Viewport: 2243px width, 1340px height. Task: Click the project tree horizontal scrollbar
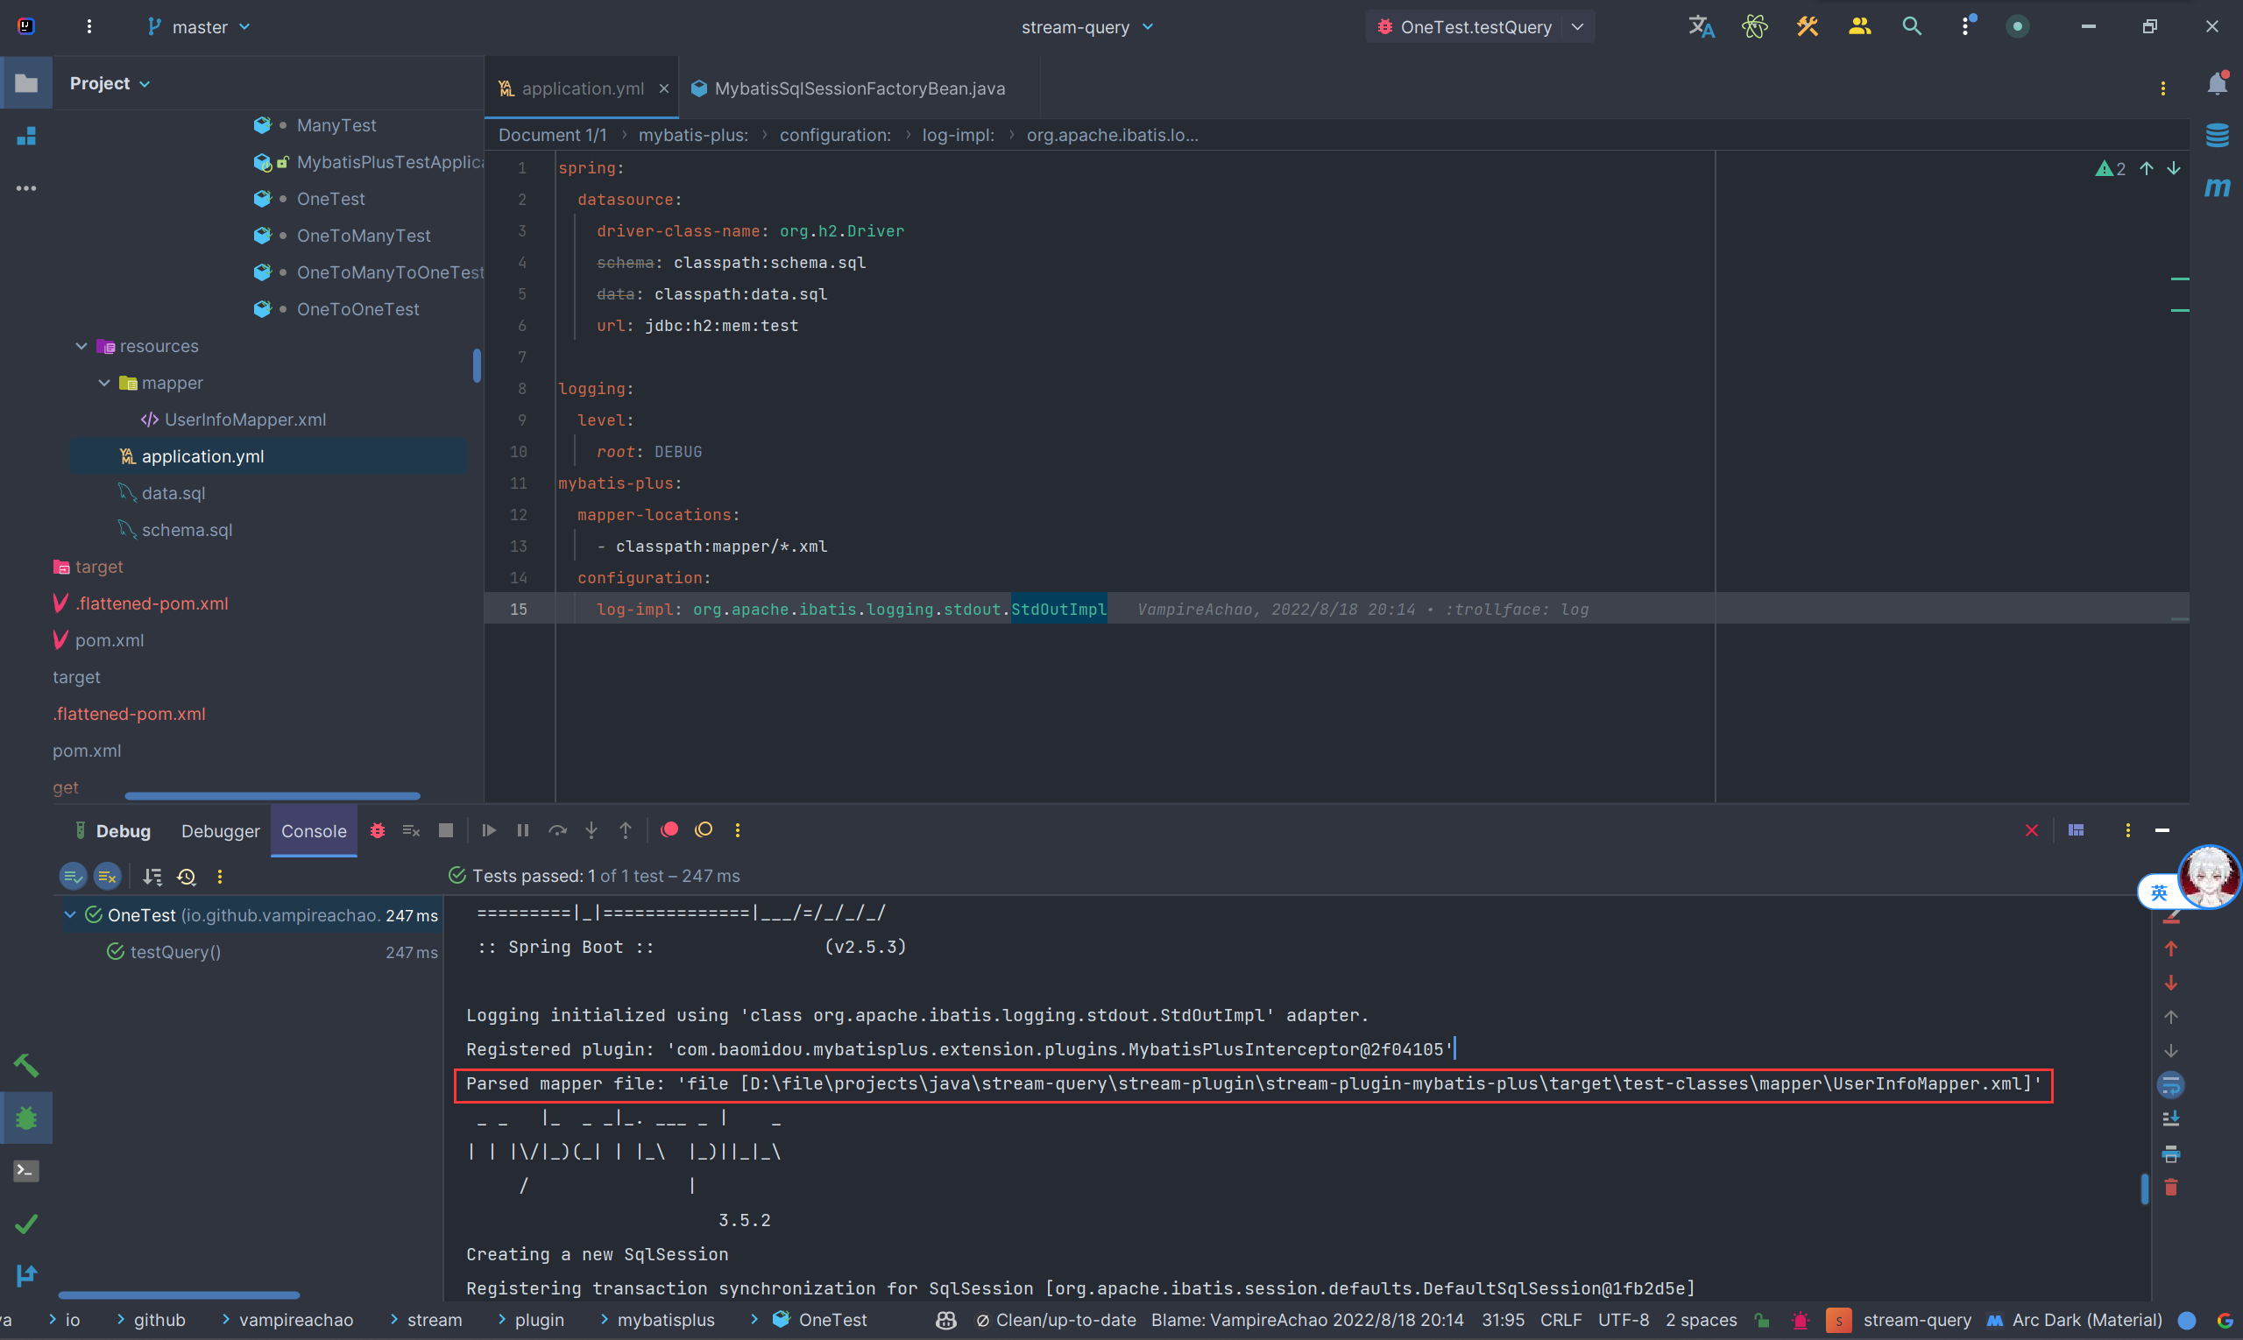coord(272,796)
